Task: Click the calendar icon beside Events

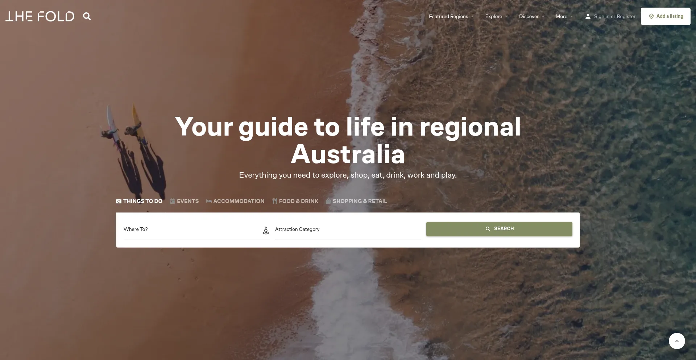Action: click(x=173, y=201)
